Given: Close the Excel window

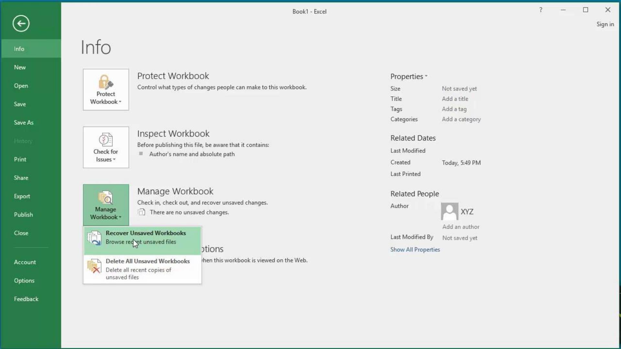Looking at the screenshot, I should 608,10.
